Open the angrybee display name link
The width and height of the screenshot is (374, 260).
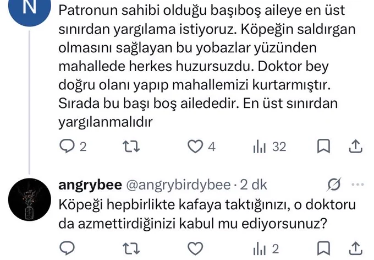tap(90, 185)
